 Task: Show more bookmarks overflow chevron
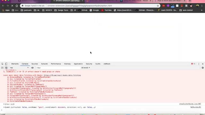pyautogui.click(x=201, y=10)
